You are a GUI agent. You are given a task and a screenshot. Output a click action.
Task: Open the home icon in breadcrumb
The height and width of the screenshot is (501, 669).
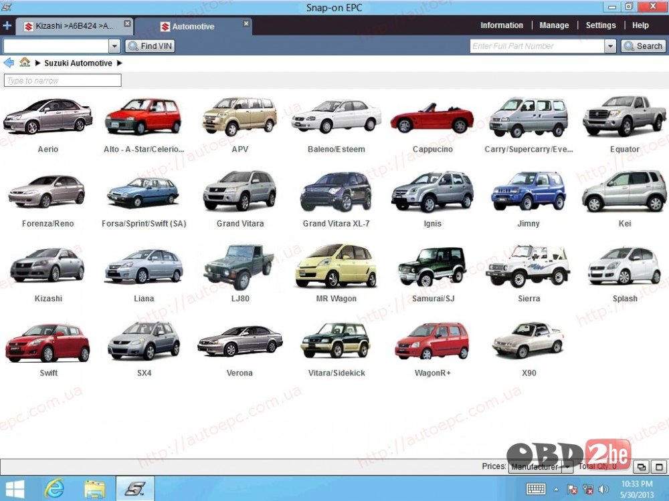[25, 63]
